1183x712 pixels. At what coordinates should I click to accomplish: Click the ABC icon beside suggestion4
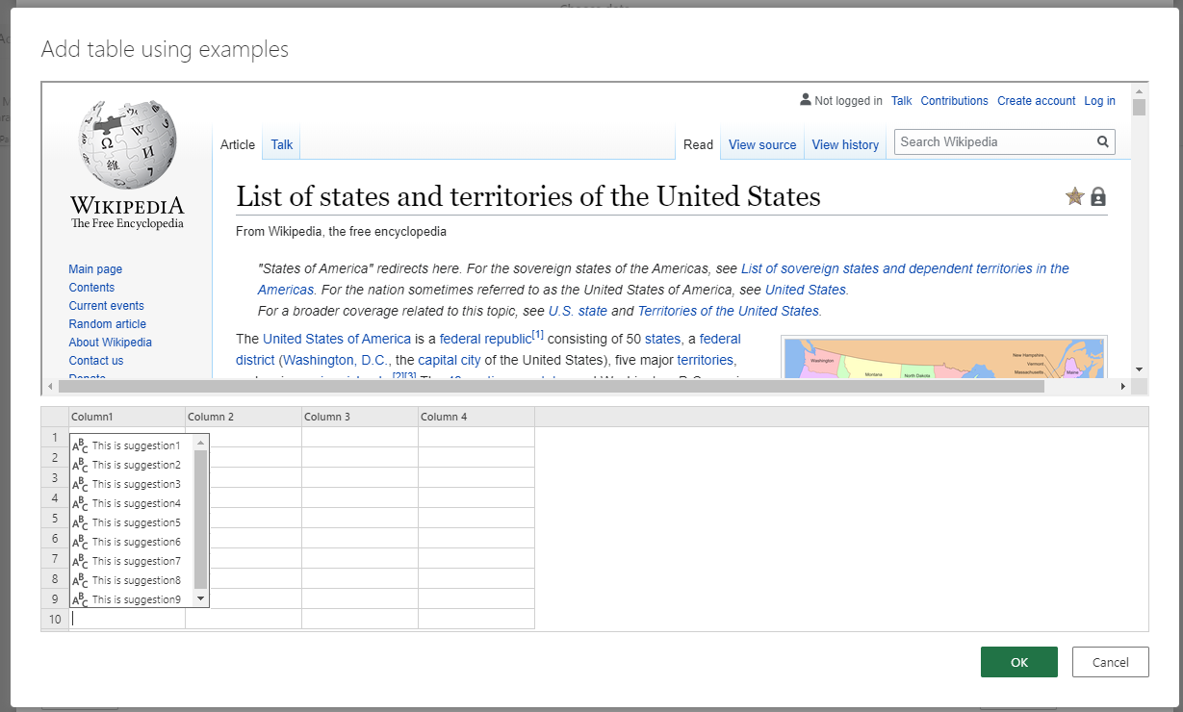(x=78, y=503)
